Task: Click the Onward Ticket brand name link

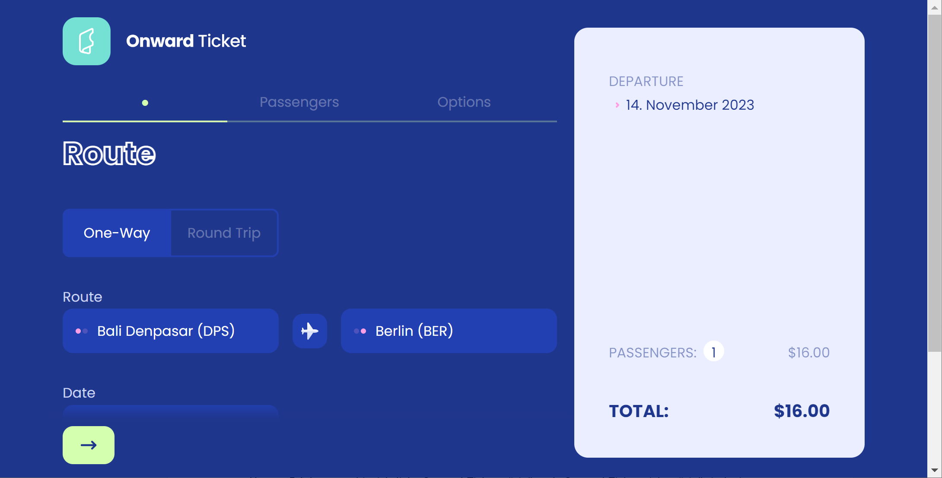Action: [186, 41]
